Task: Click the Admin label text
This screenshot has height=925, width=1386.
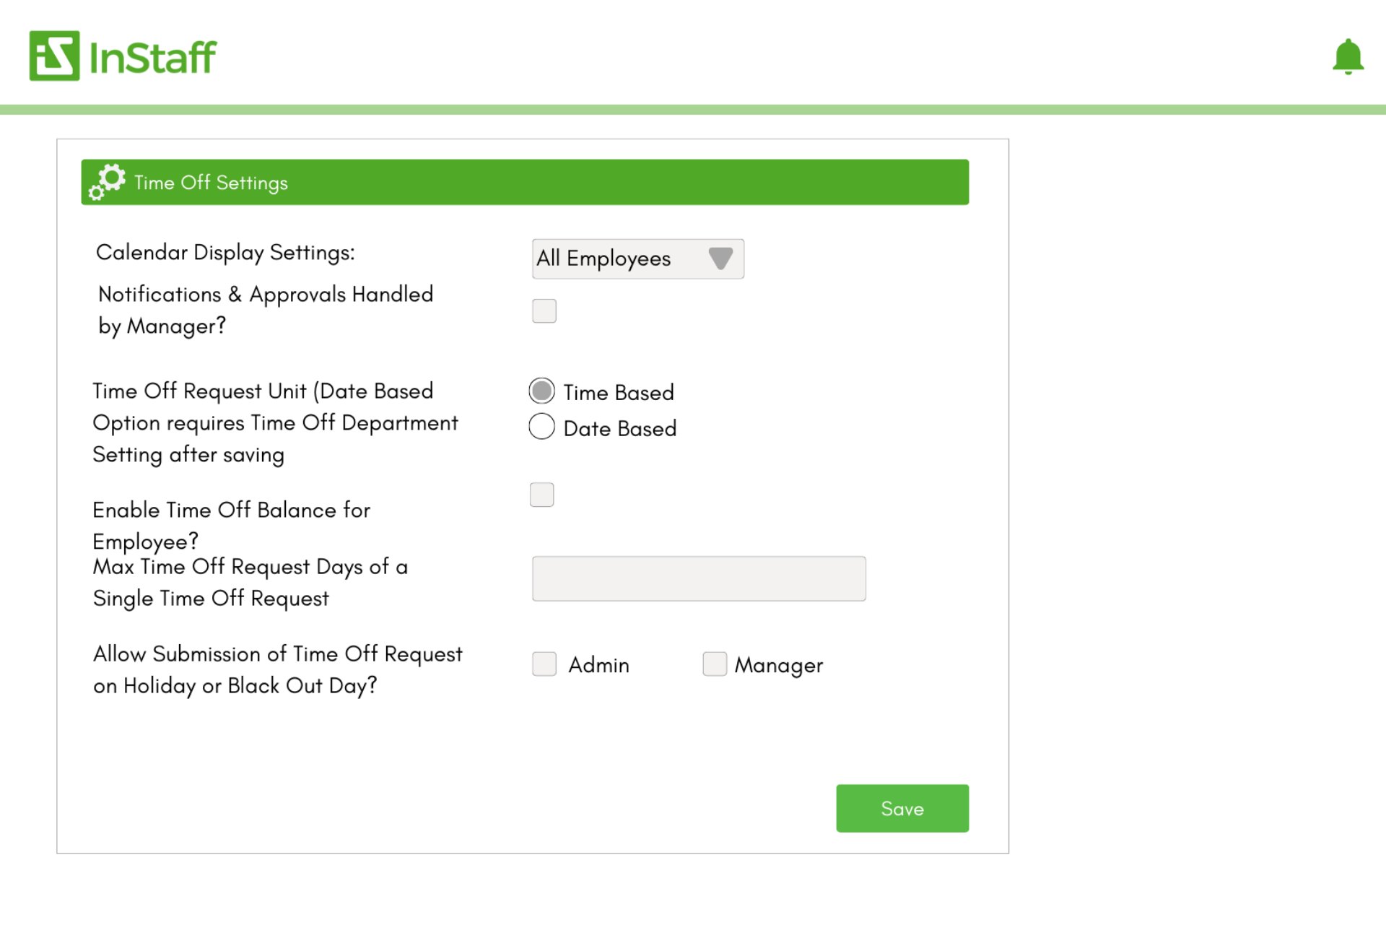Action: click(598, 665)
